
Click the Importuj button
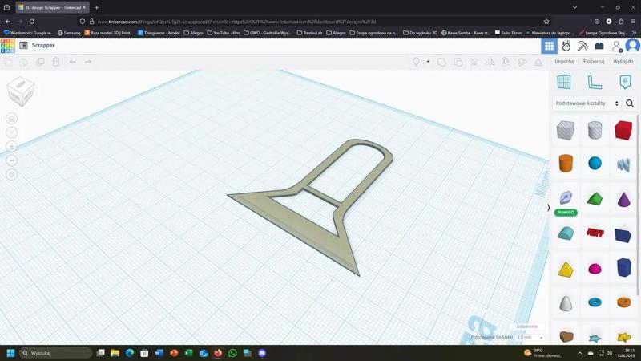pyautogui.click(x=564, y=62)
